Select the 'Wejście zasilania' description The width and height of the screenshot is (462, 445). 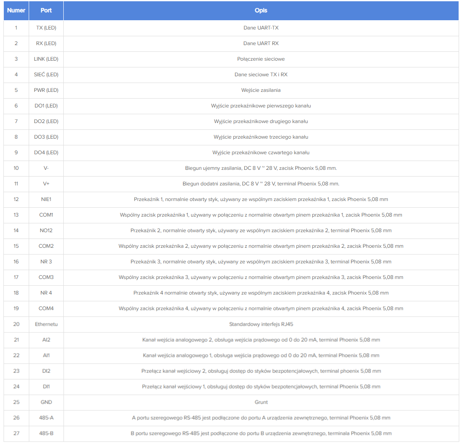point(261,90)
